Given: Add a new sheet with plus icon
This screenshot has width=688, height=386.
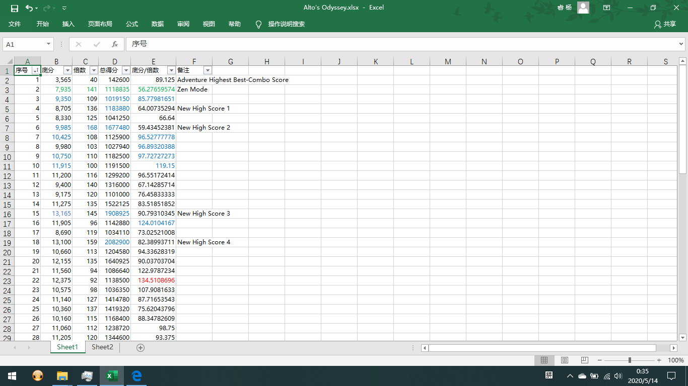Looking at the screenshot, I should (141, 348).
